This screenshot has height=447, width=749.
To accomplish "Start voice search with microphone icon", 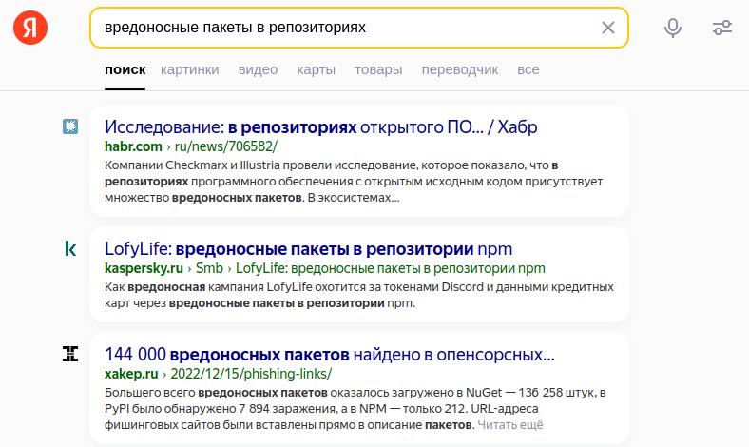I will pos(673,28).
